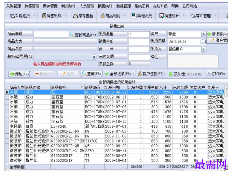
Task: Open 库存查看 toolbar icon
Action: pyautogui.click(x=76, y=16)
